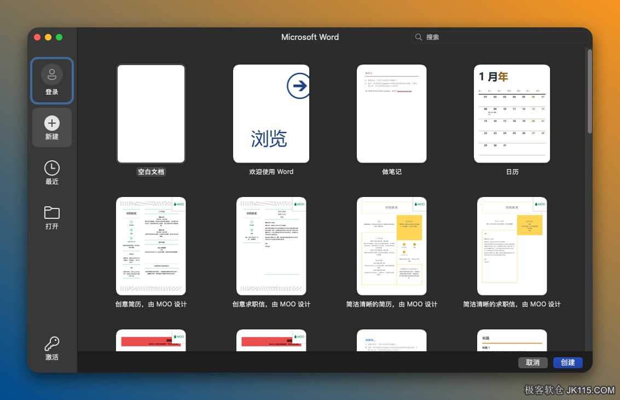Image resolution: width=620 pixels, height=400 pixels.
Task: Click the search magnifier icon
Action: pyautogui.click(x=418, y=37)
